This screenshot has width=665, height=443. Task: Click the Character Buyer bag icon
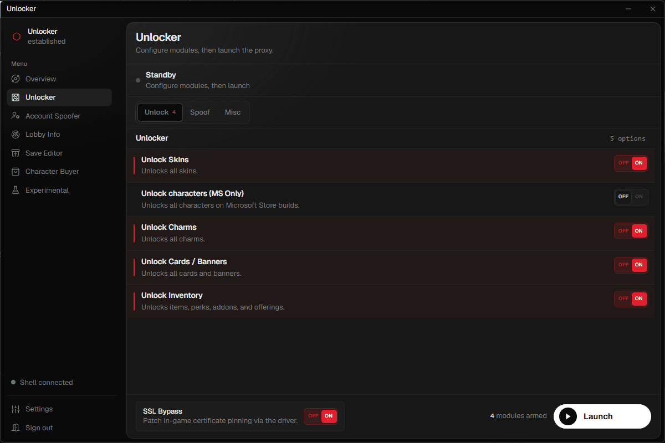click(x=16, y=172)
